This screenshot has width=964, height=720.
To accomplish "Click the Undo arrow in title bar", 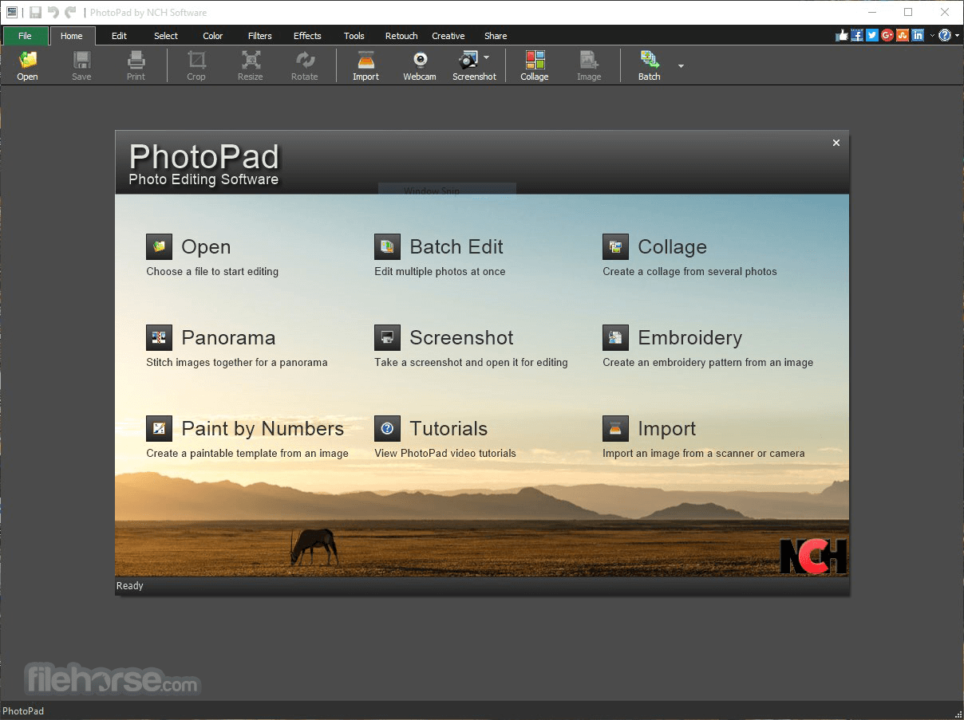I will pyautogui.click(x=53, y=12).
